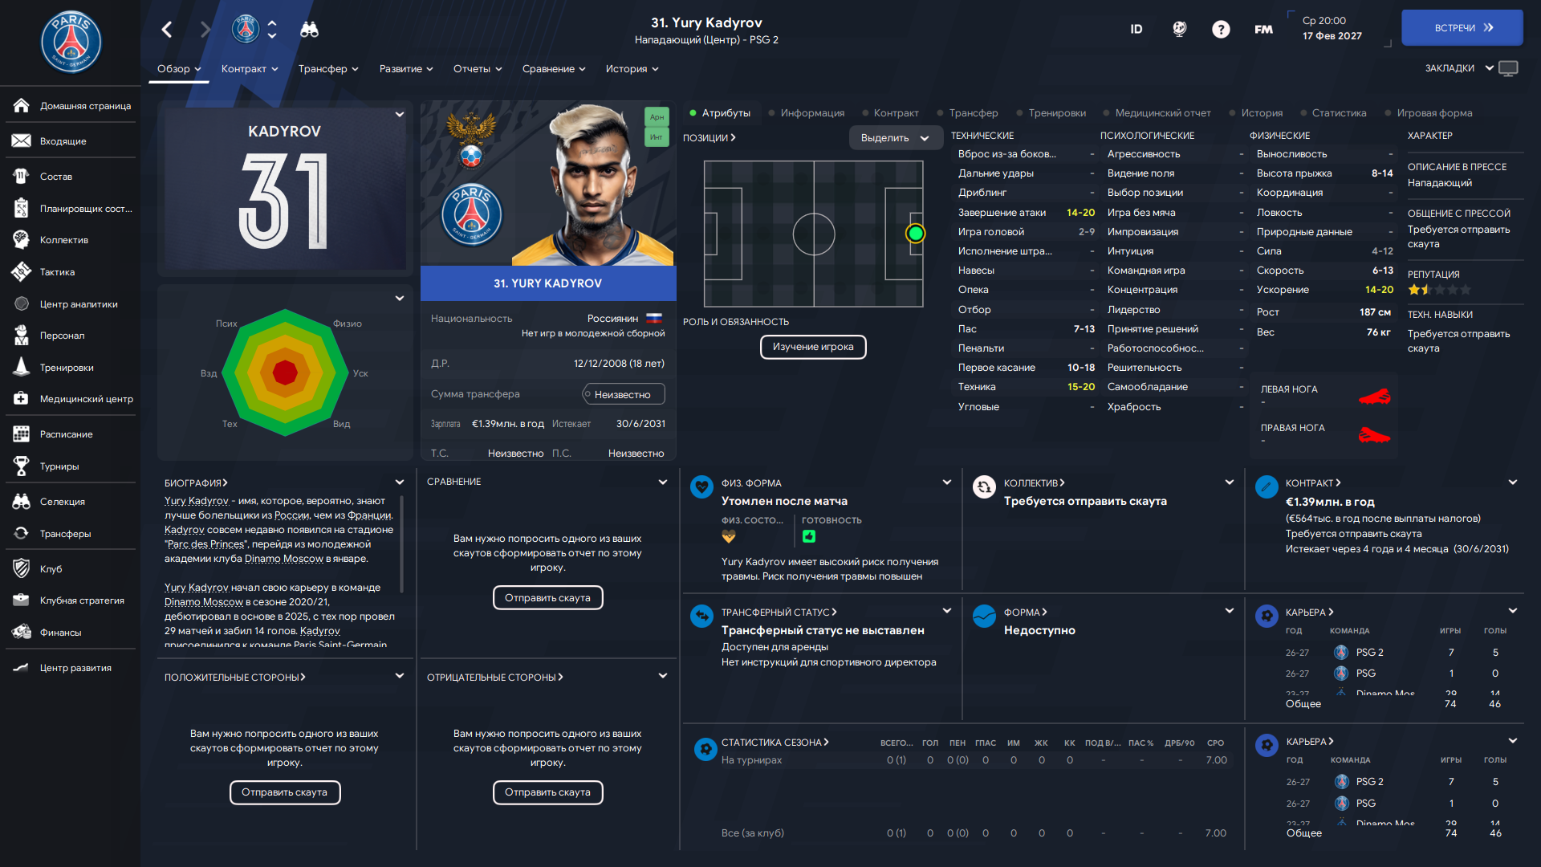Click Отправить скаута in СРАВНЕНИЕ panel
Screen dimensions: 1541x867
click(547, 598)
